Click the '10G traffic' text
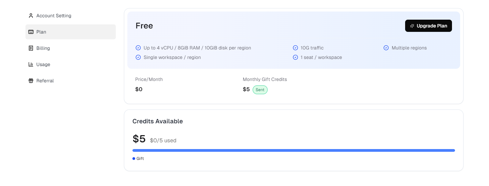The image size is (489, 186). 312,48
